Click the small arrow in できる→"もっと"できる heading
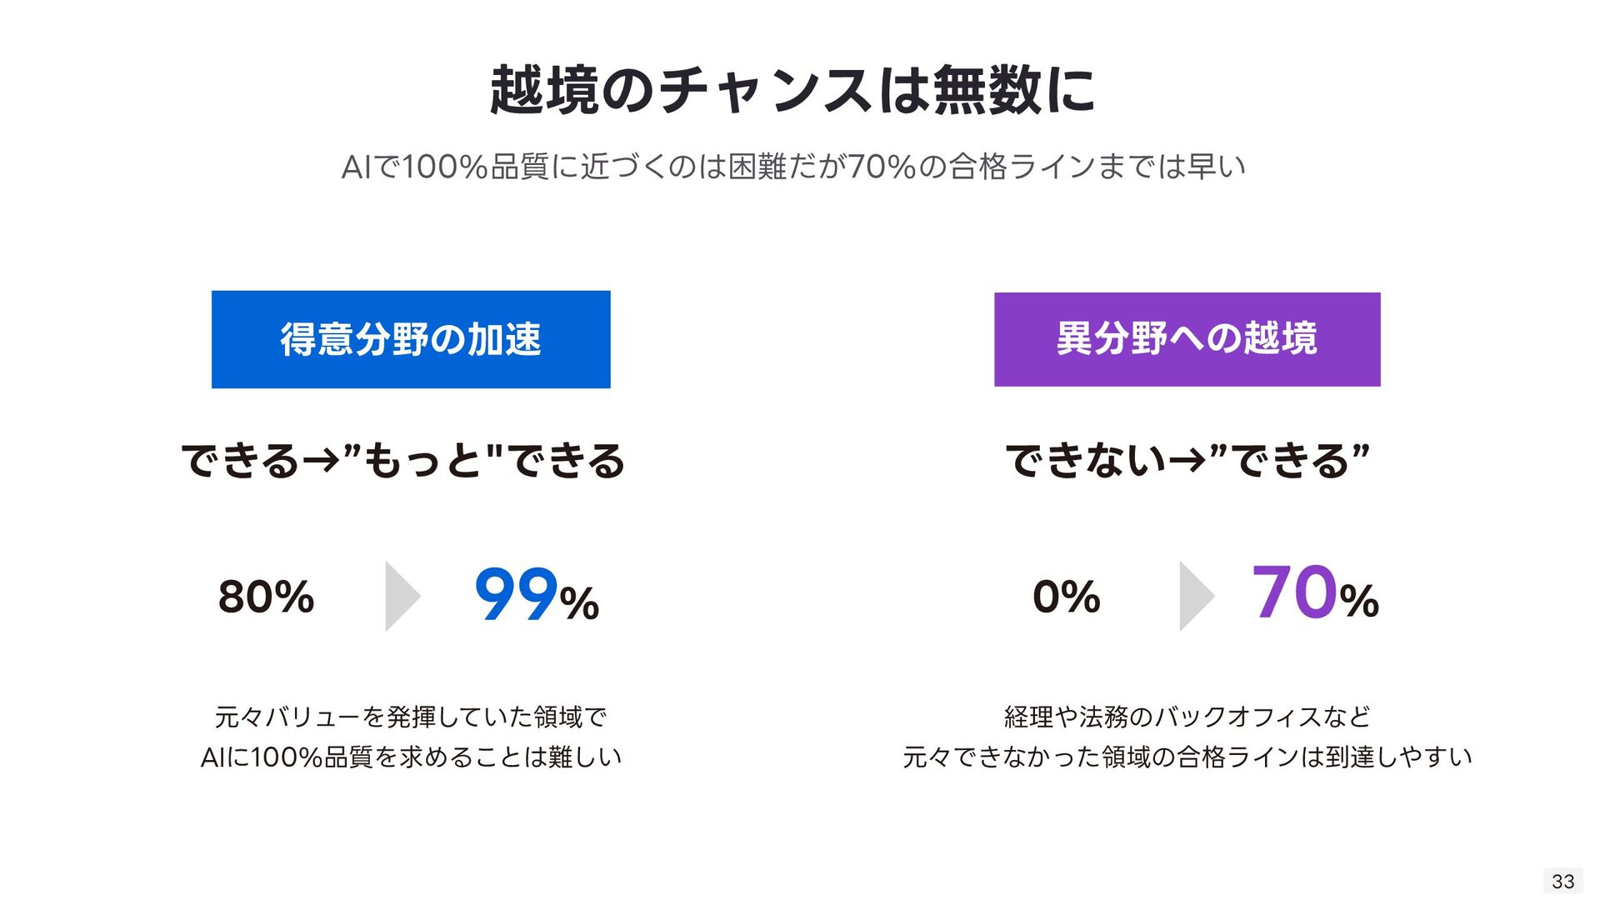1600x900 pixels. [x=320, y=461]
